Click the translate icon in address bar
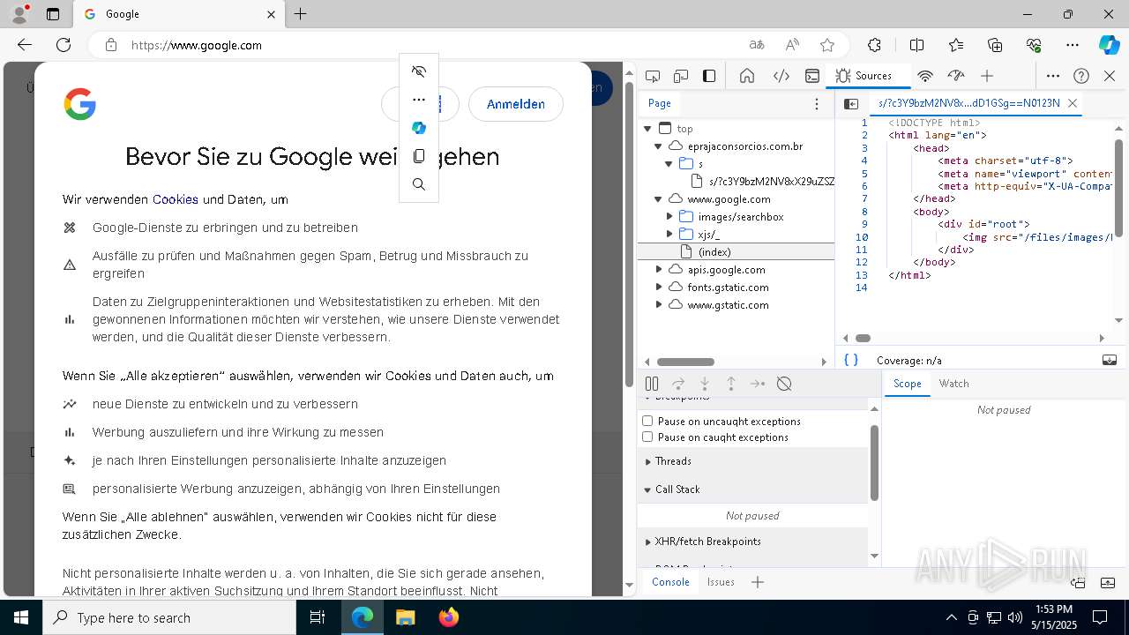This screenshot has height=635, width=1129. [757, 45]
